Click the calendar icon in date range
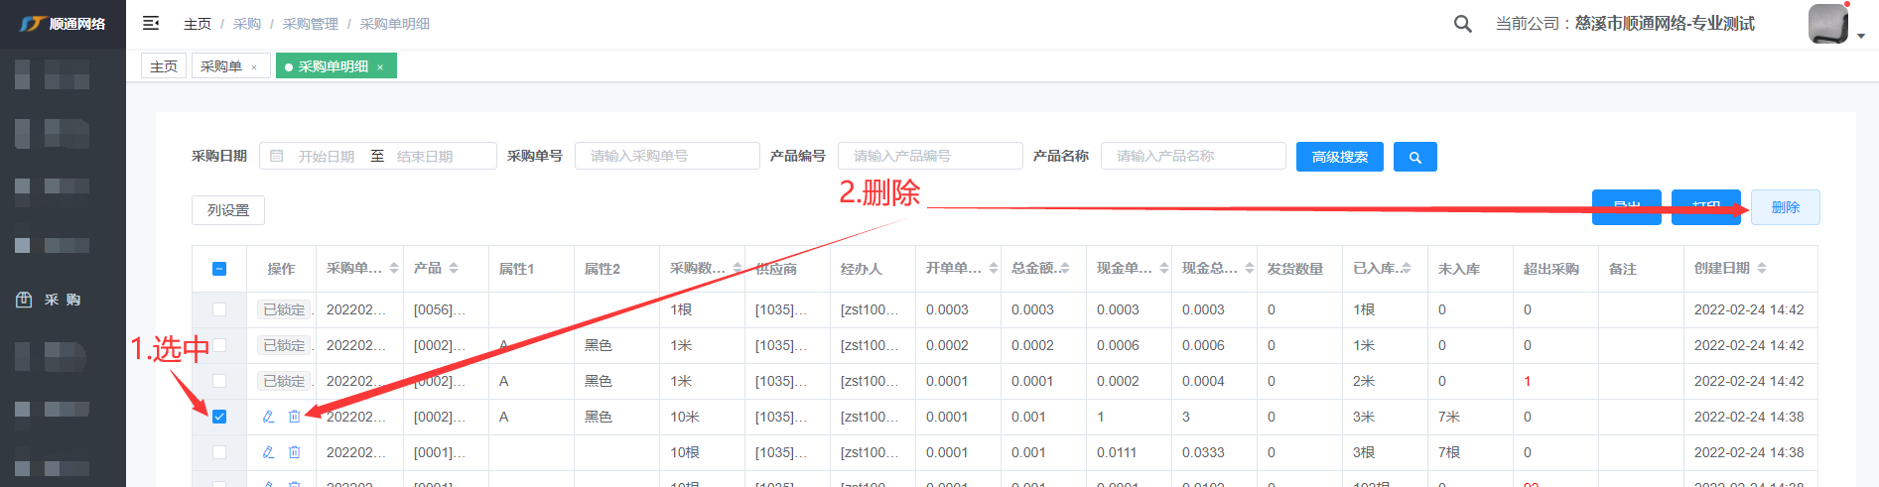 coord(277,157)
